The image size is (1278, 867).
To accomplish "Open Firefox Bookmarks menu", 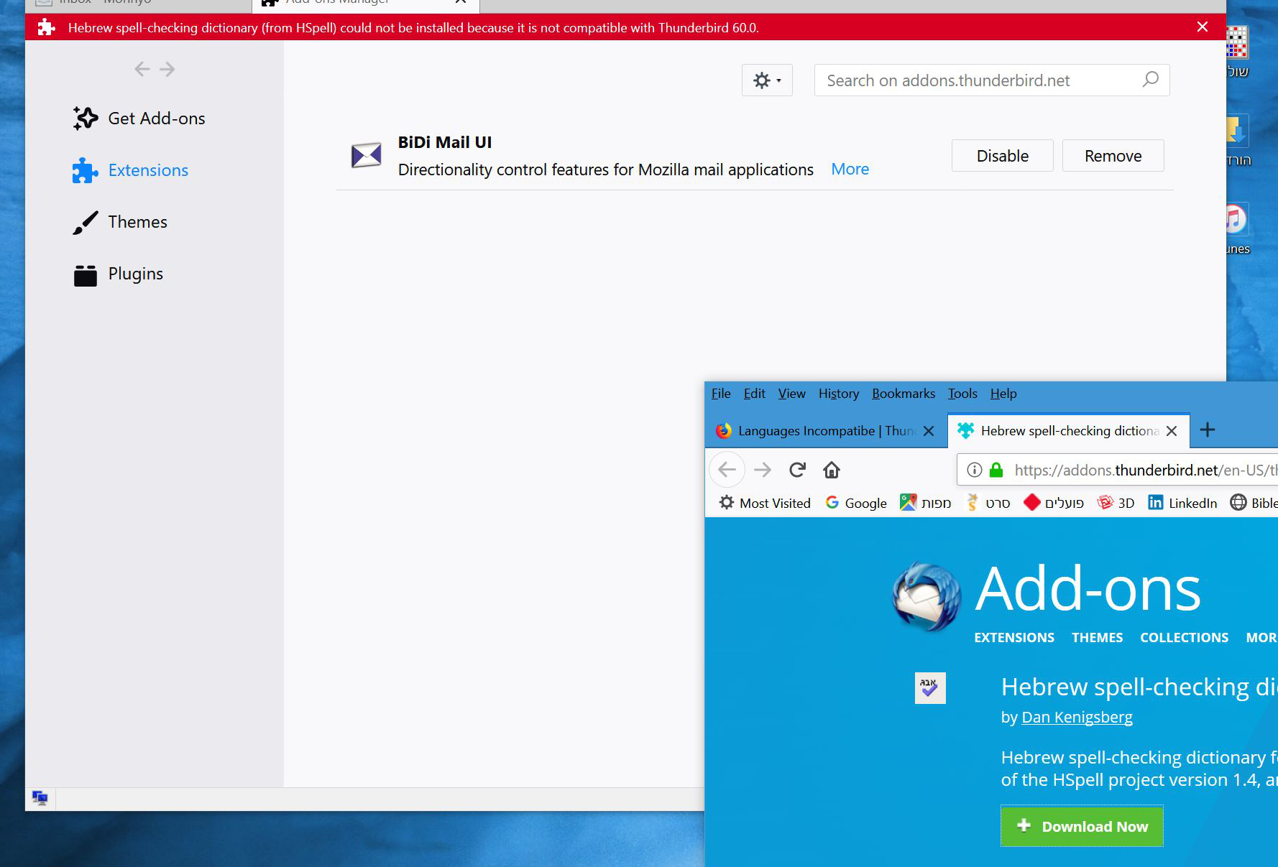I will point(904,394).
